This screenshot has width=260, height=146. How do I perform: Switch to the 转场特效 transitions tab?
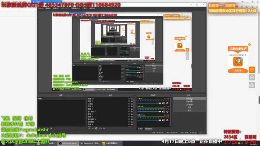[x=149, y=128]
